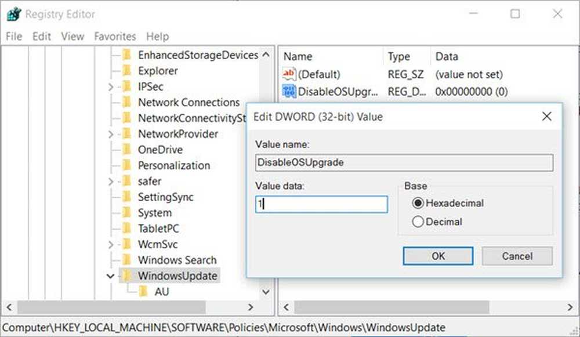
Task: Select the DisableOSUpgrade DWORD value icon
Action: pyautogui.click(x=289, y=92)
